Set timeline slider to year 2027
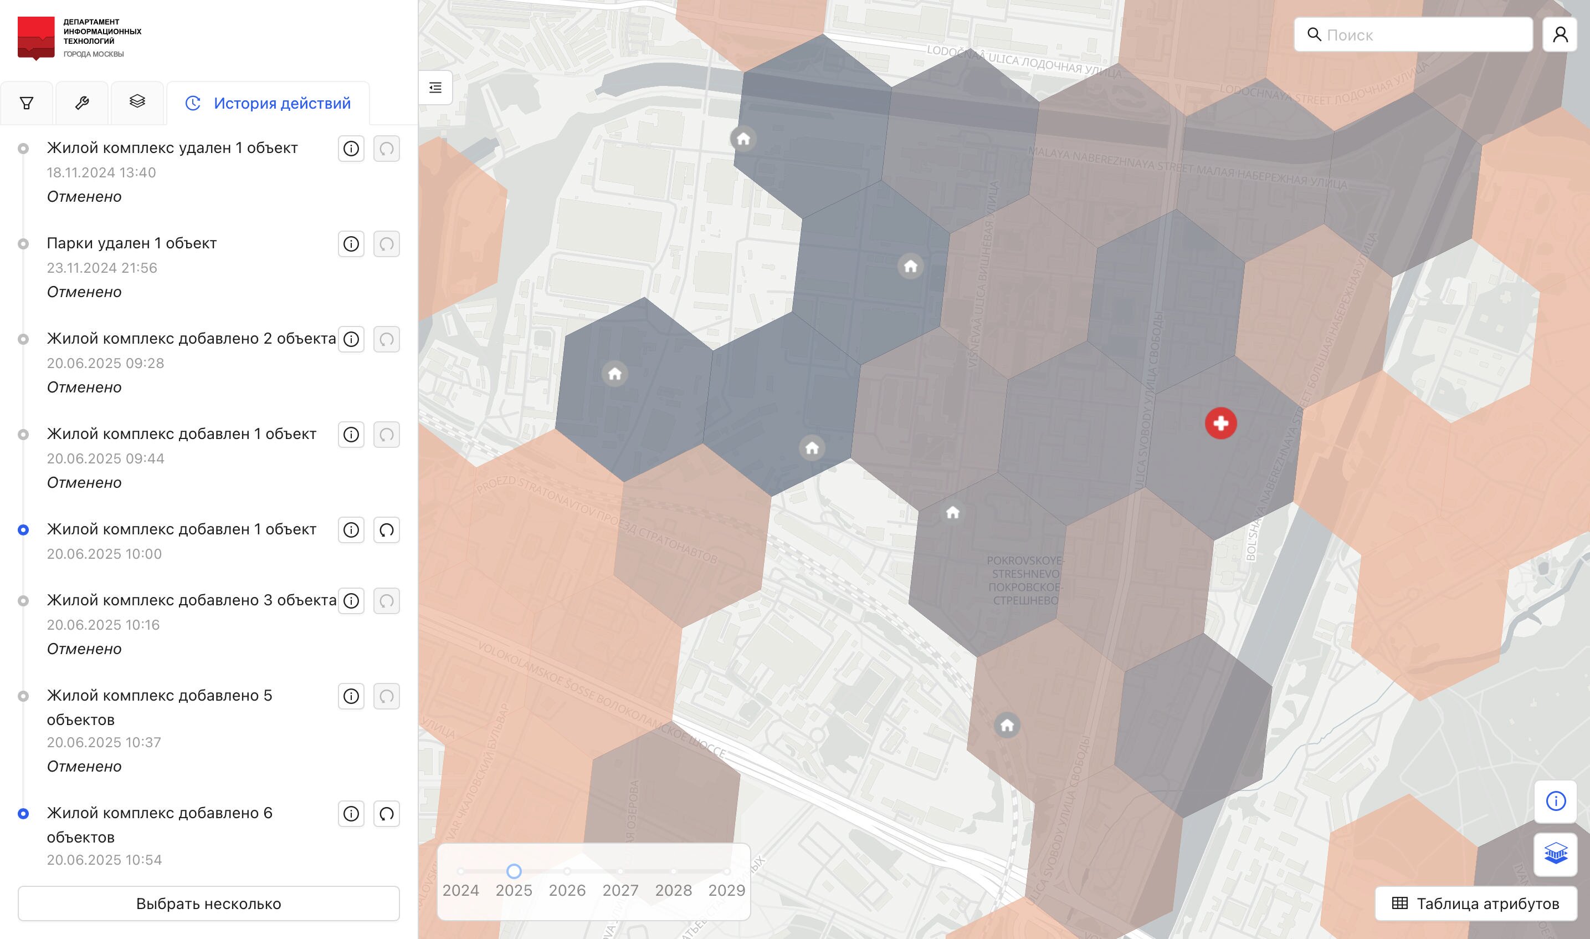1590x939 pixels. (x=620, y=872)
